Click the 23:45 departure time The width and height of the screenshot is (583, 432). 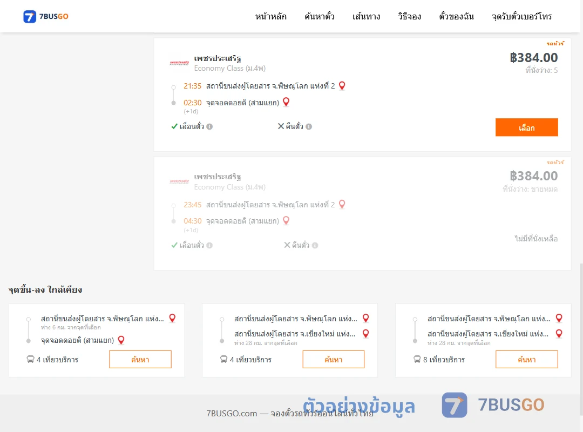[x=192, y=205]
